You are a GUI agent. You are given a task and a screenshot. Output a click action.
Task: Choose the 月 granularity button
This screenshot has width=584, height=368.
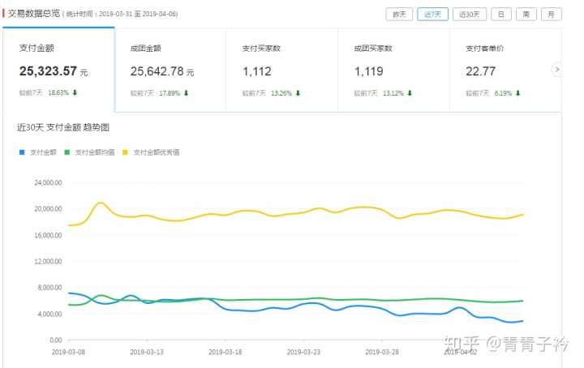point(551,14)
